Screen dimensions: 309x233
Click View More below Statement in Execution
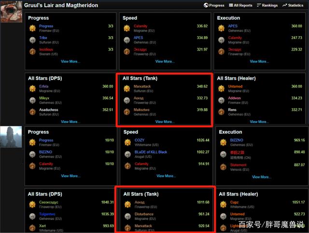(x=262, y=177)
